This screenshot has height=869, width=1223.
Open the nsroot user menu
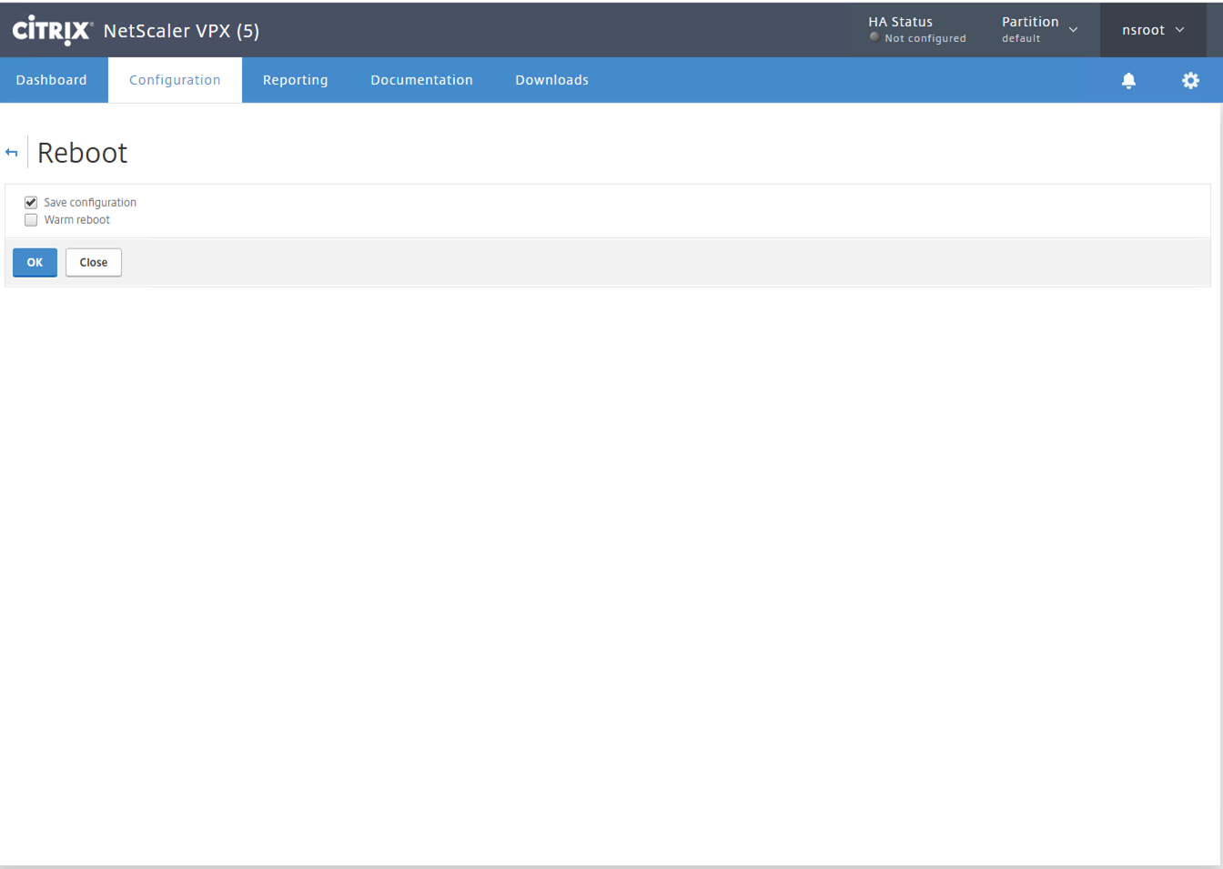(1143, 29)
